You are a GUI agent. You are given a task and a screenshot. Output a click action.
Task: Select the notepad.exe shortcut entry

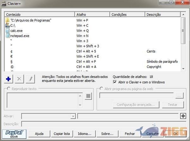tap(19, 36)
